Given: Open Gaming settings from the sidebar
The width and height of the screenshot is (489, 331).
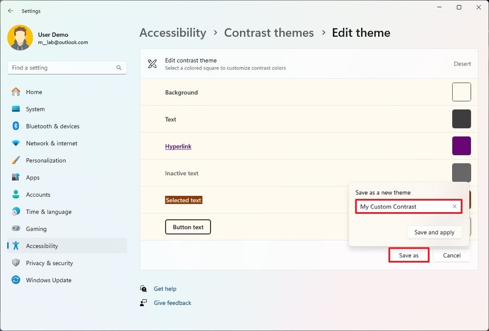Looking at the screenshot, I should click(35, 228).
